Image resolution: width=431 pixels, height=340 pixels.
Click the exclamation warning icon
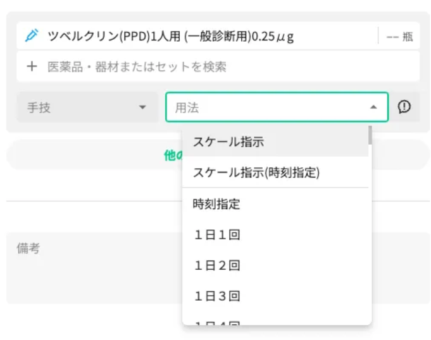tap(404, 107)
